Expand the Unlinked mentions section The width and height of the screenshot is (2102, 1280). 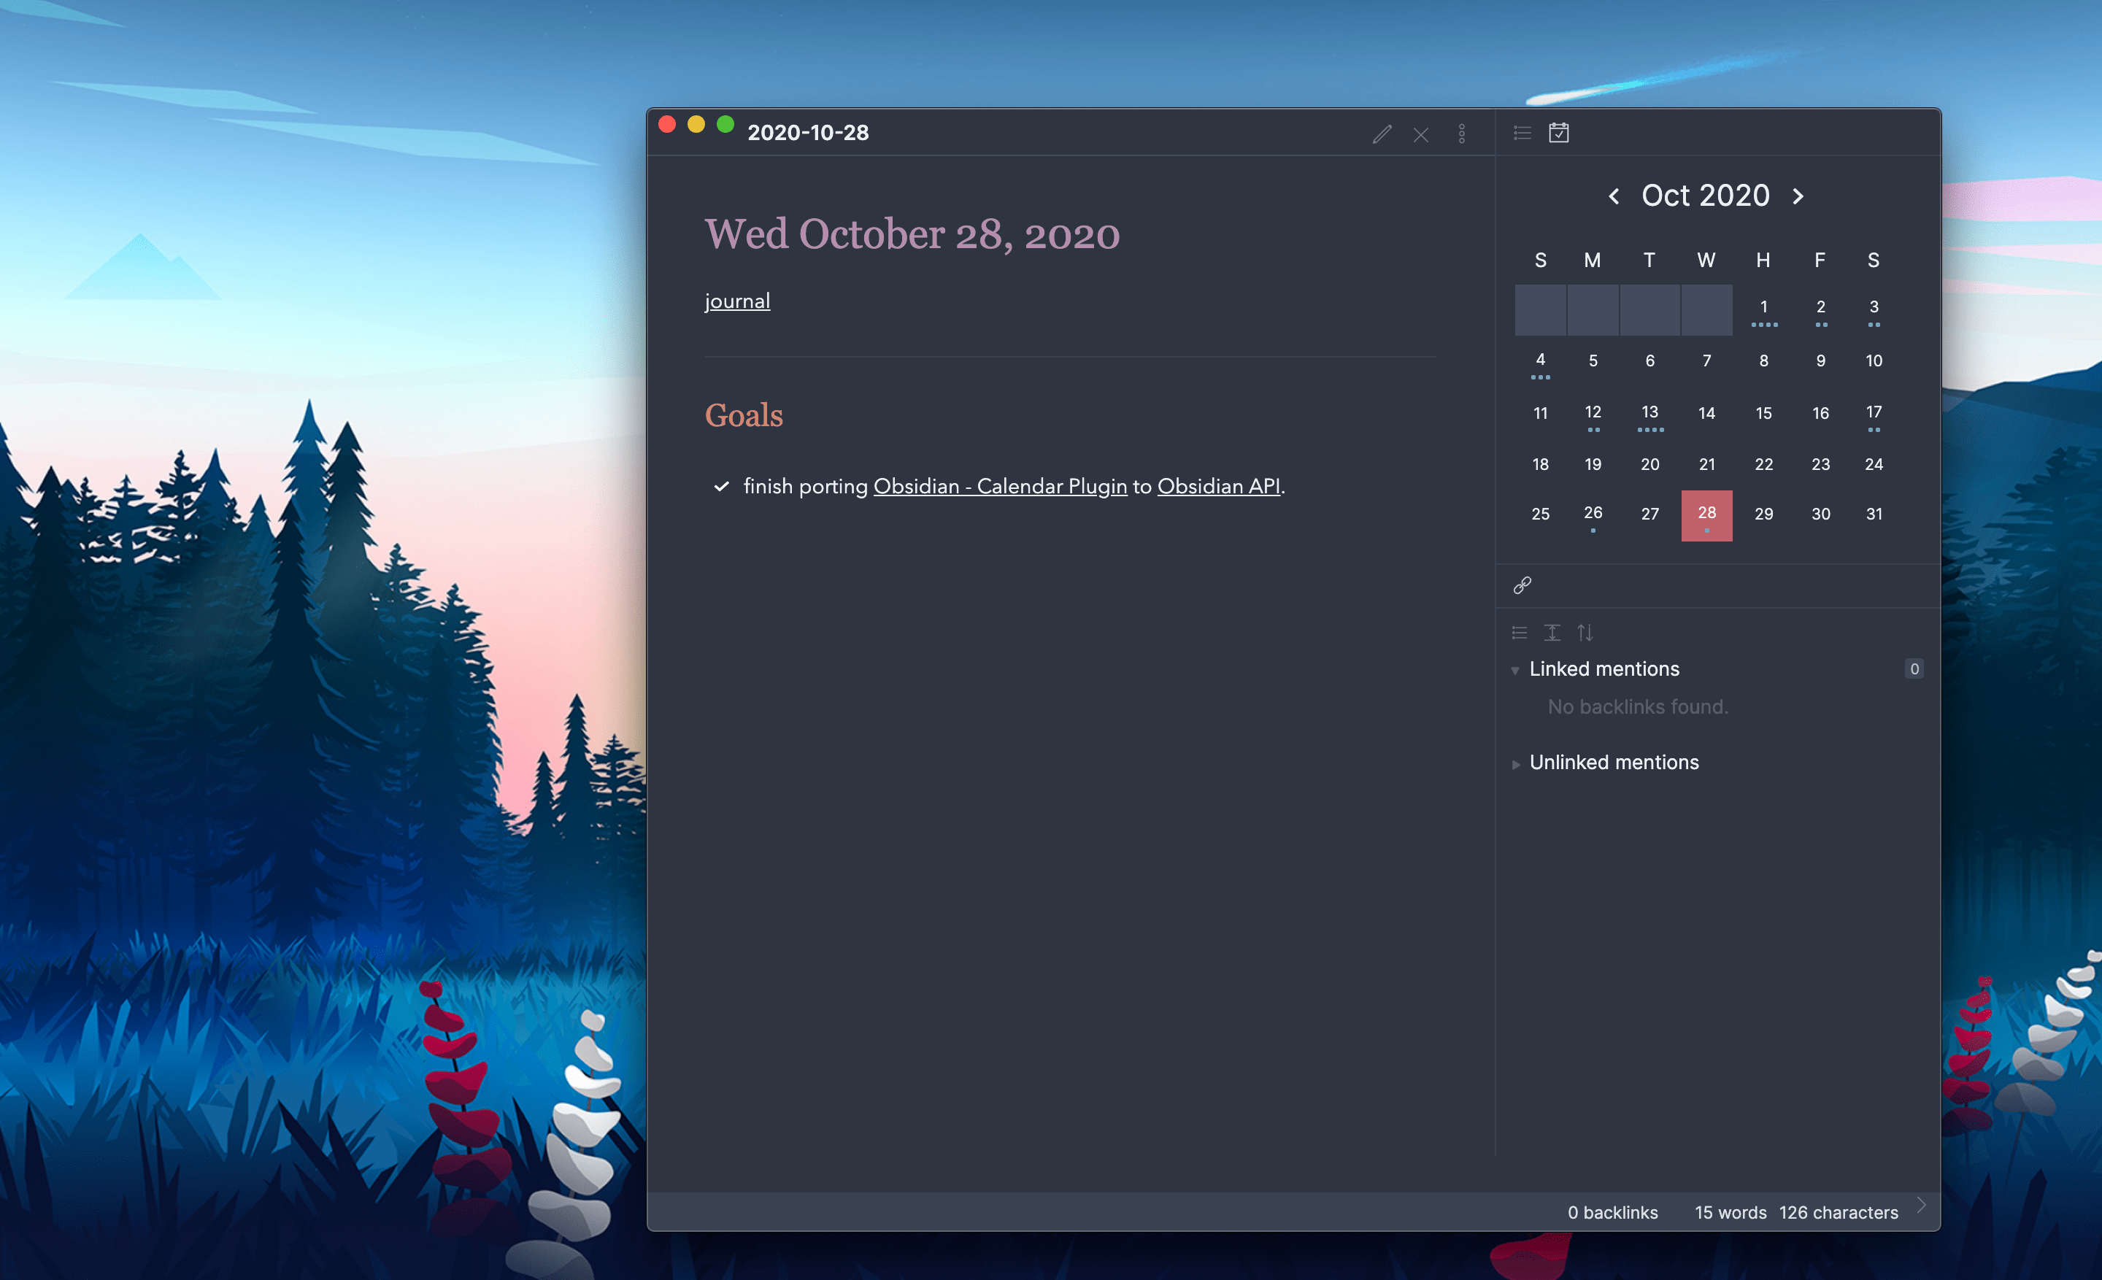click(x=1514, y=763)
